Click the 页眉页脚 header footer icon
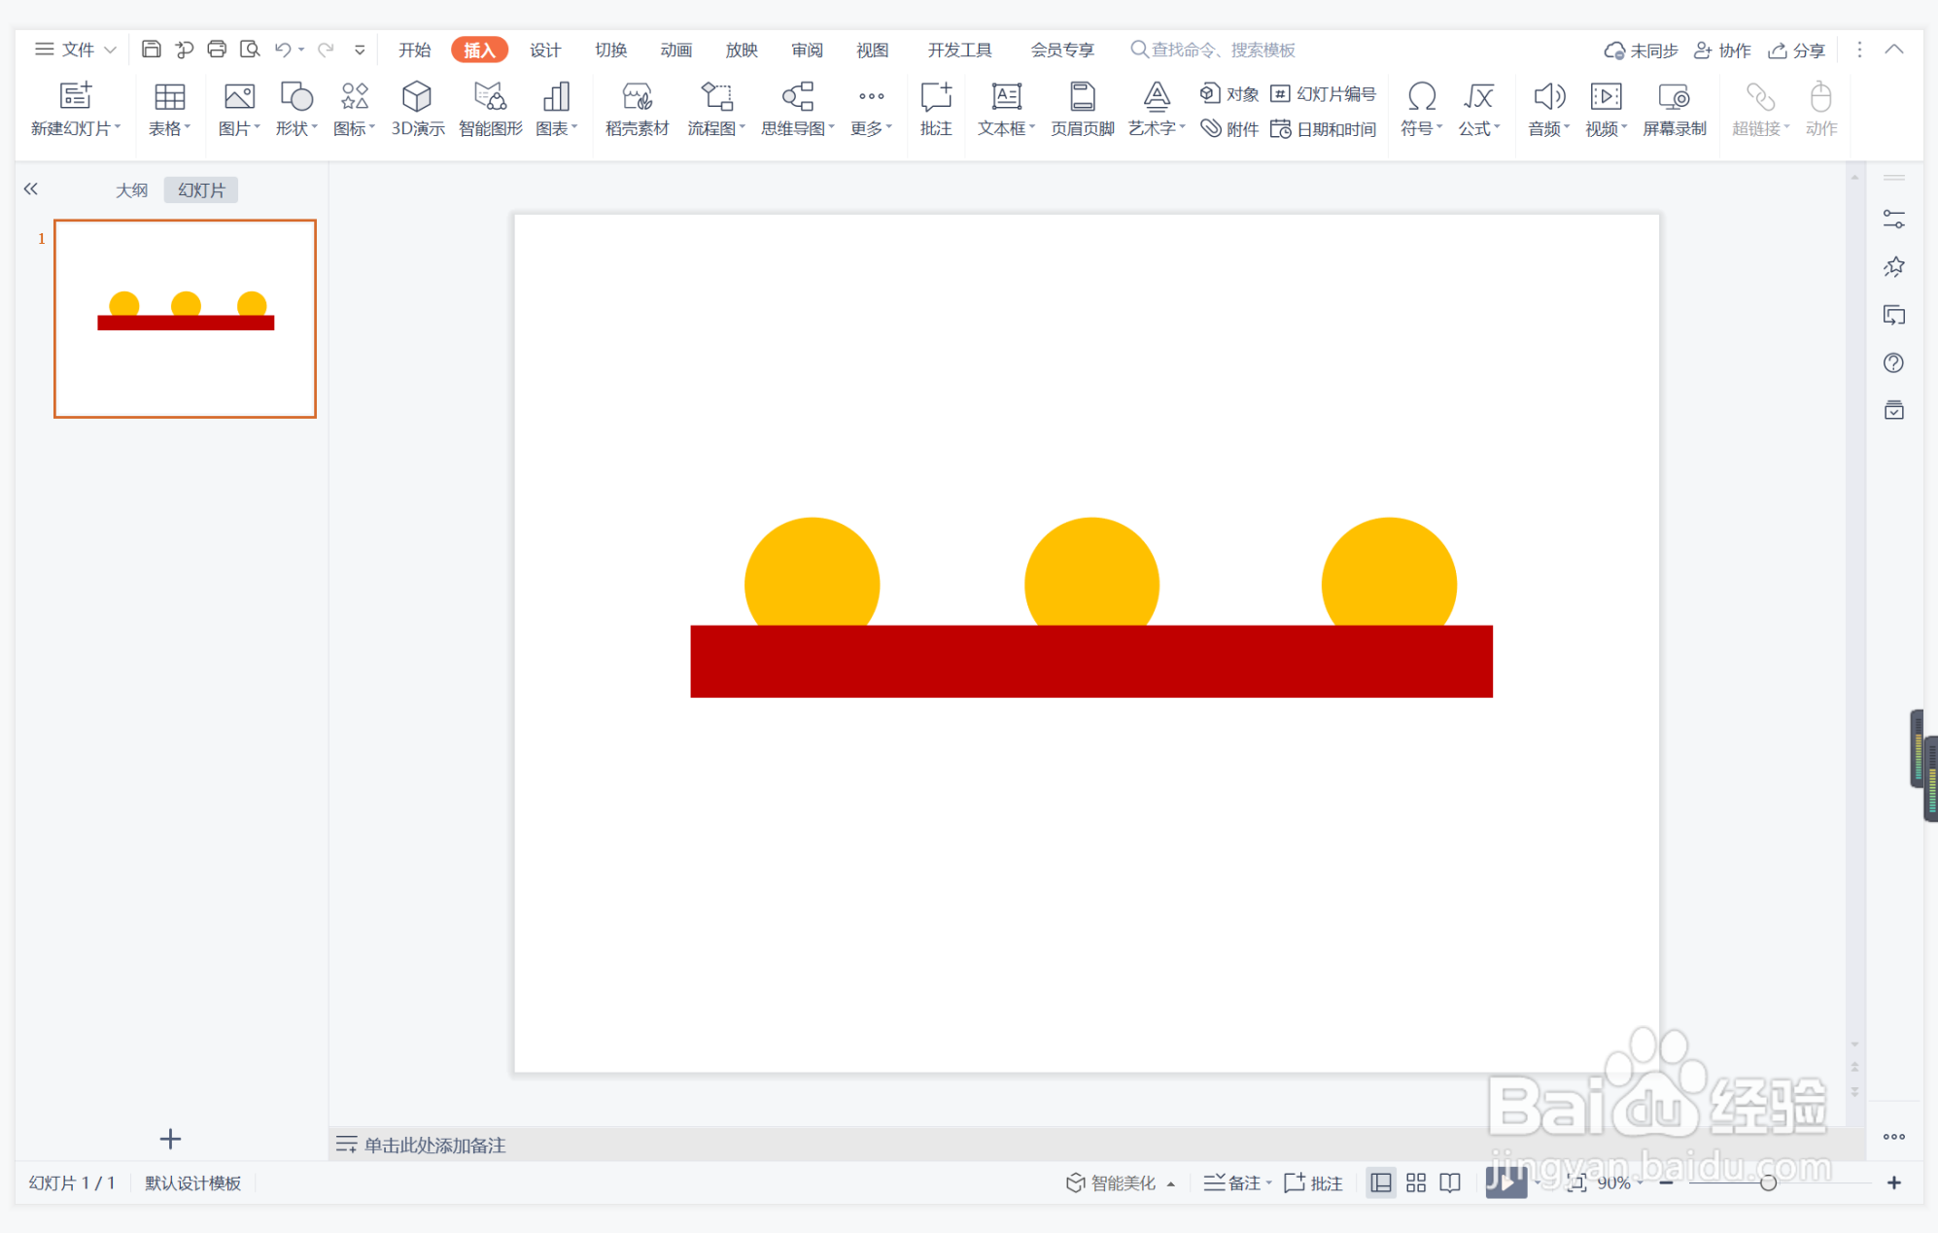1938x1233 pixels. click(1082, 107)
